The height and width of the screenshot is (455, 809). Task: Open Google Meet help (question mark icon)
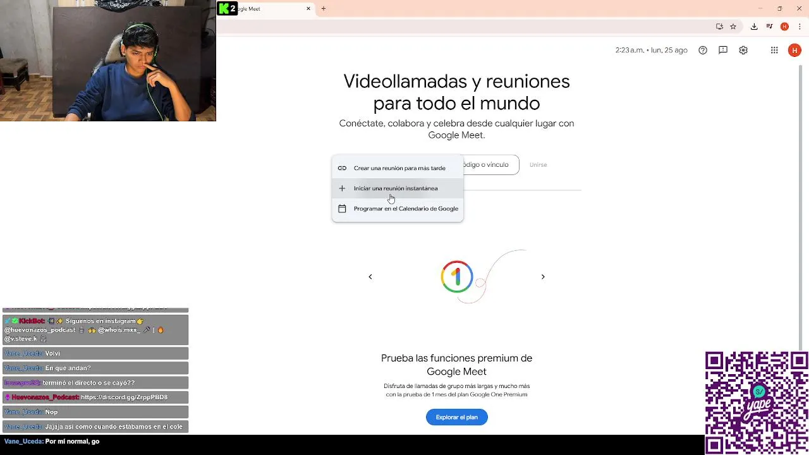(x=703, y=51)
